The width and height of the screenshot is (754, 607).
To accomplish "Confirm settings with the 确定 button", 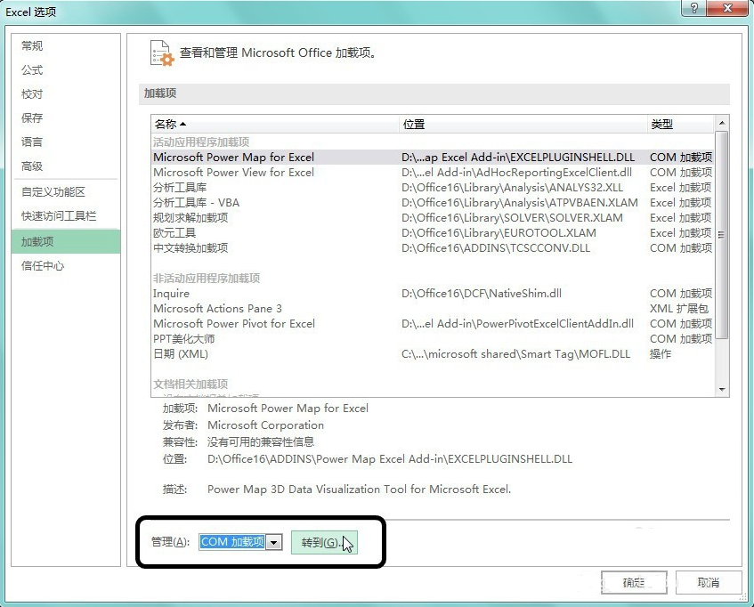I will pos(634,582).
